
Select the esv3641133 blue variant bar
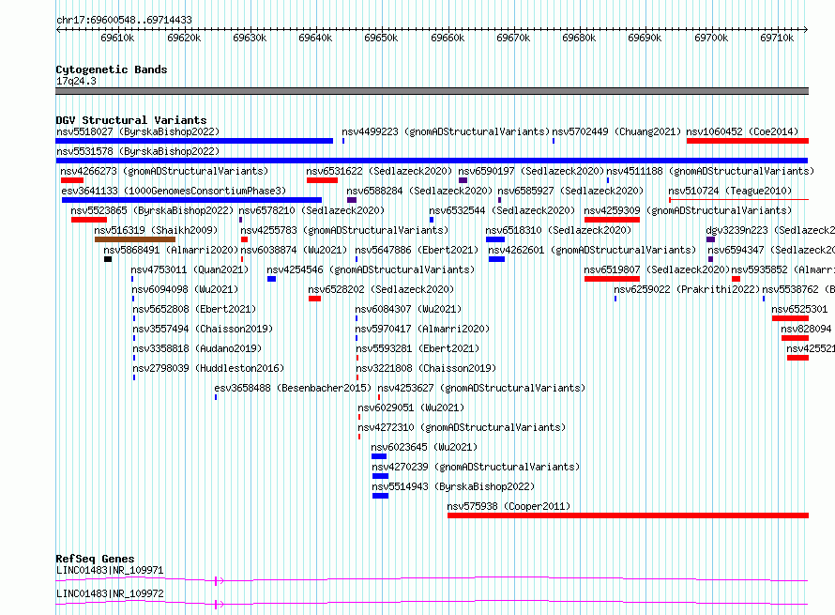tap(191, 200)
